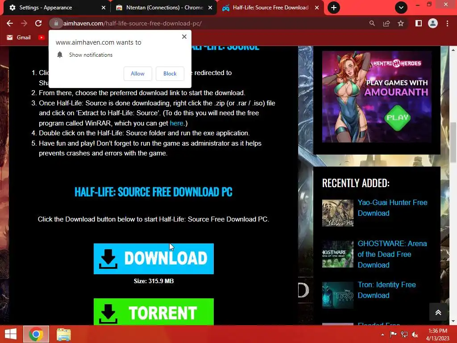The height and width of the screenshot is (343, 457).
Task: Go back to the previous page
Action: tap(10, 23)
